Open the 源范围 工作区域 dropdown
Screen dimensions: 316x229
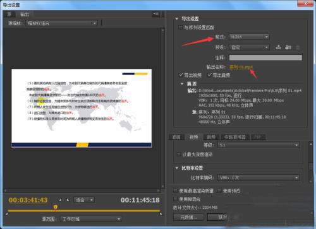click(91, 219)
